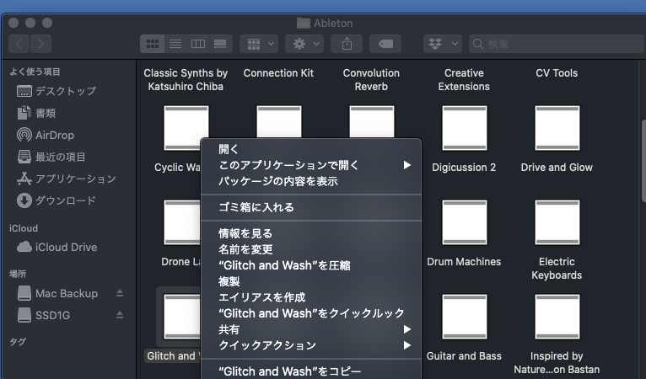The height and width of the screenshot is (379, 646).
Task: Go back with the left arrow button
Action: pyautogui.click(x=19, y=44)
